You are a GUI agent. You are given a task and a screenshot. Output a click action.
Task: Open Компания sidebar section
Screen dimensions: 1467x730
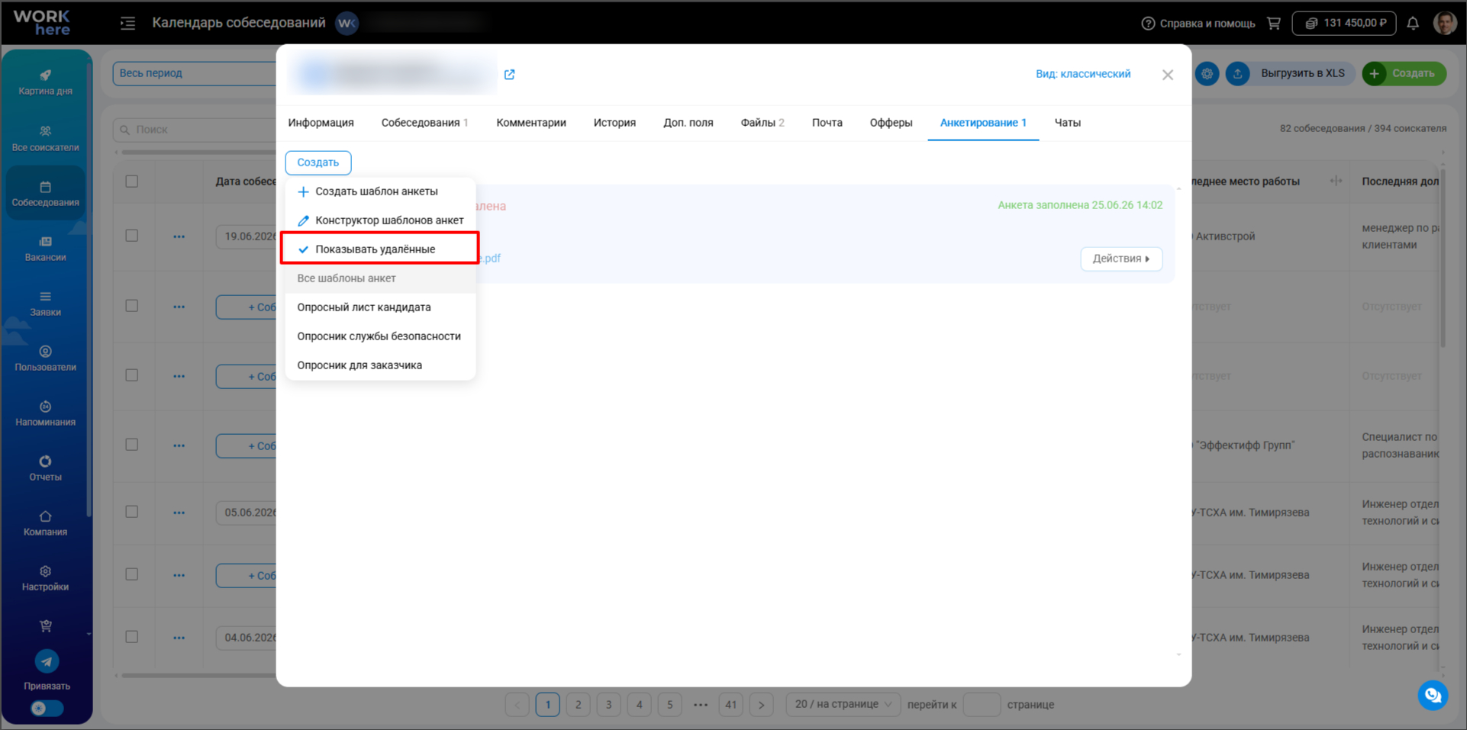46,523
